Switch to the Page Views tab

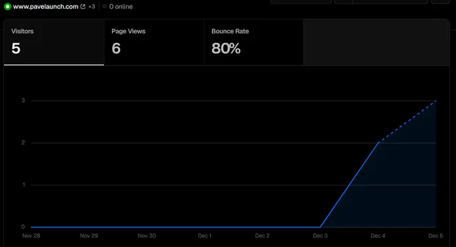tap(154, 42)
